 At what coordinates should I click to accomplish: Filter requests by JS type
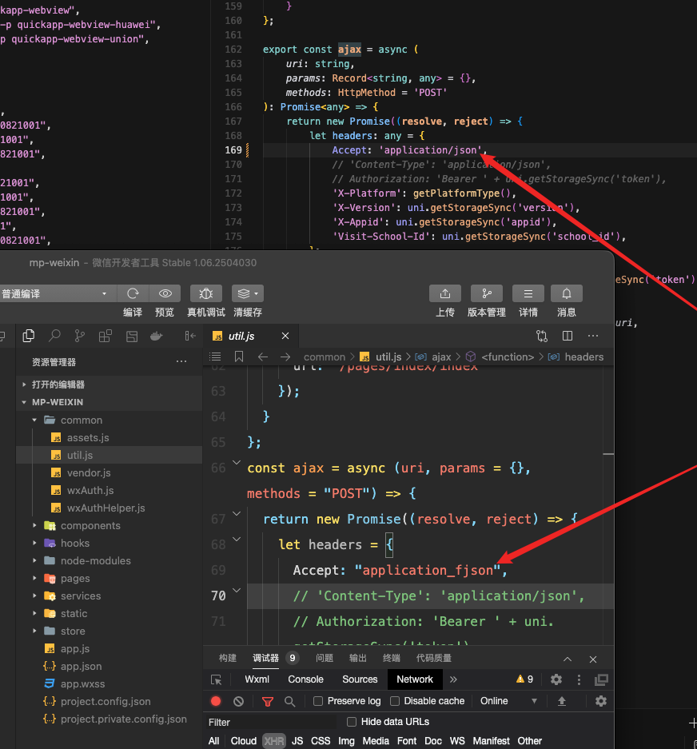point(297,741)
